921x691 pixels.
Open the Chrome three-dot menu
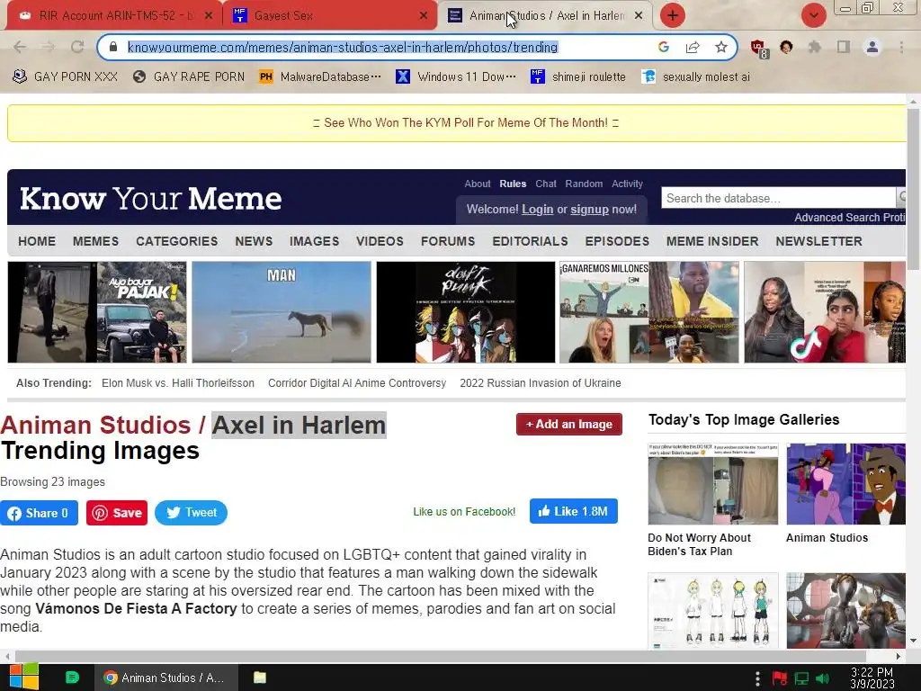click(x=901, y=47)
